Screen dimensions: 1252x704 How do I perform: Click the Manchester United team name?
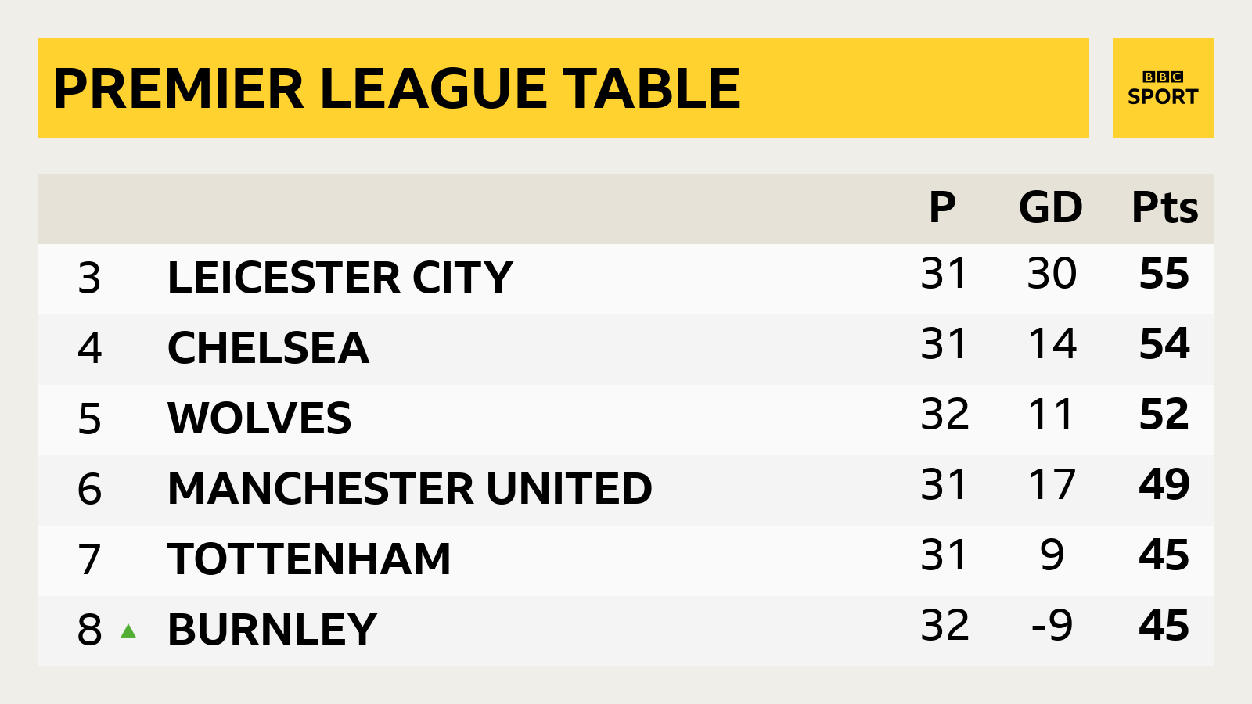(x=409, y=489)
